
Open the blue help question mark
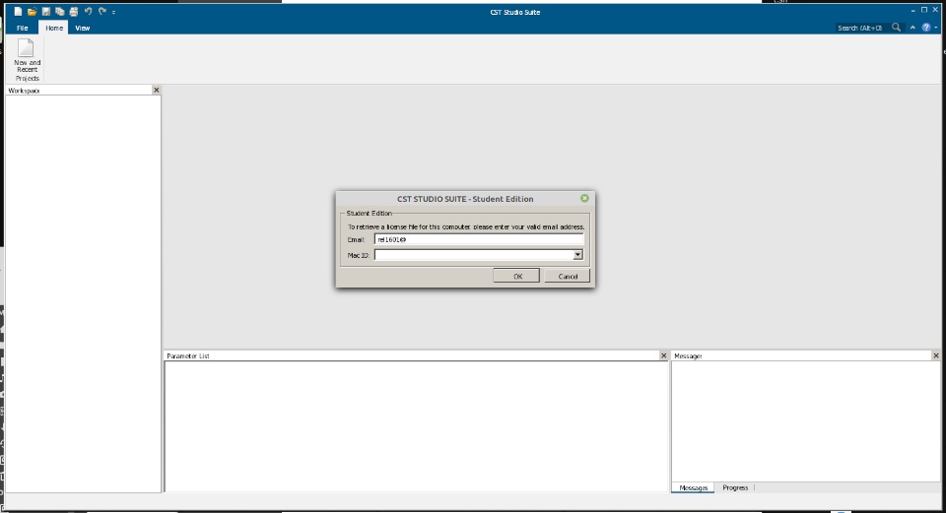click(926, 28)
